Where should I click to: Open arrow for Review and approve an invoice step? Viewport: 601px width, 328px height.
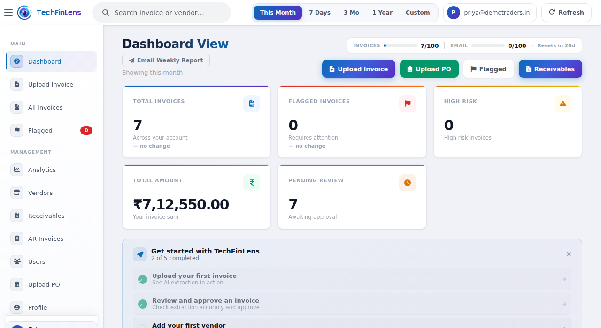click(x=563, y=304)
